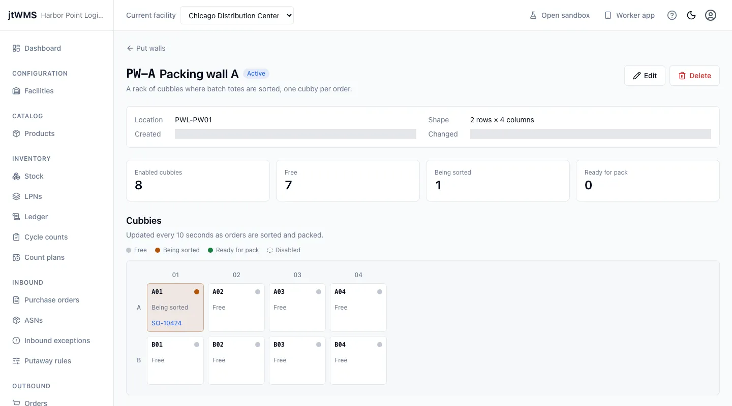Select cubby B01
This screenshot has width=732, height=406.
pyautogui.click(x=175, y=360)
